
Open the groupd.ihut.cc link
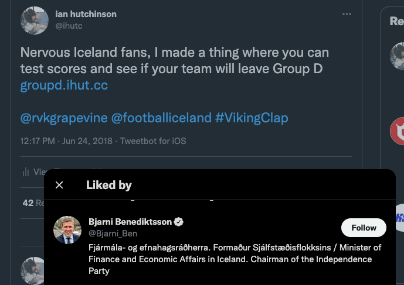64,86
